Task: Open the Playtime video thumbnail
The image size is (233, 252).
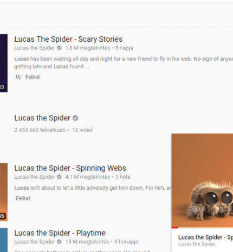Action: 4,240
